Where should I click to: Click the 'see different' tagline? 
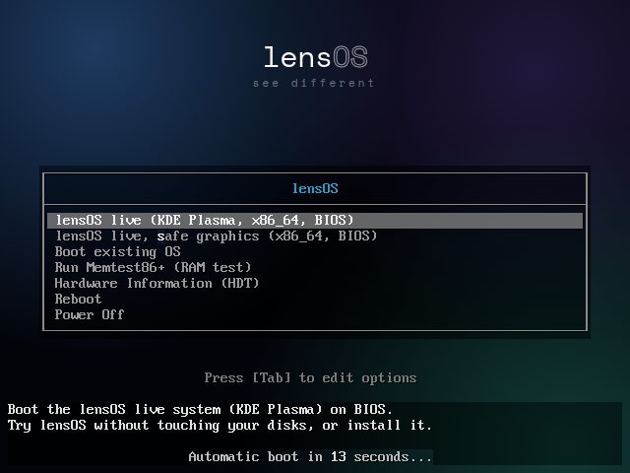point(314,83)
